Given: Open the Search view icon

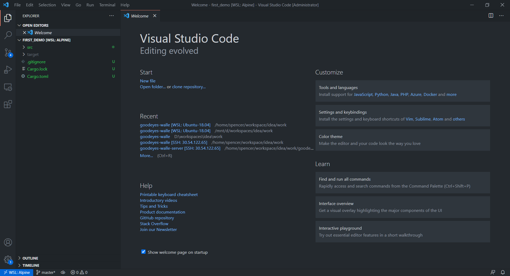Looking at the screenshot, I should pyautogui.click(x=8, y=35).
